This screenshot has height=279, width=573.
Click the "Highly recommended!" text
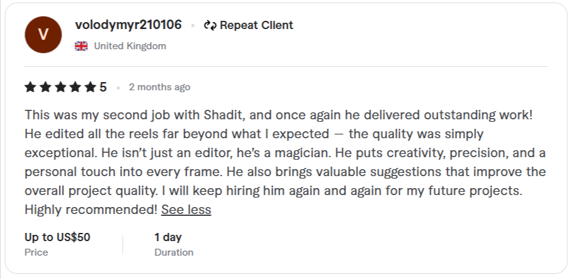coord(91,210)
